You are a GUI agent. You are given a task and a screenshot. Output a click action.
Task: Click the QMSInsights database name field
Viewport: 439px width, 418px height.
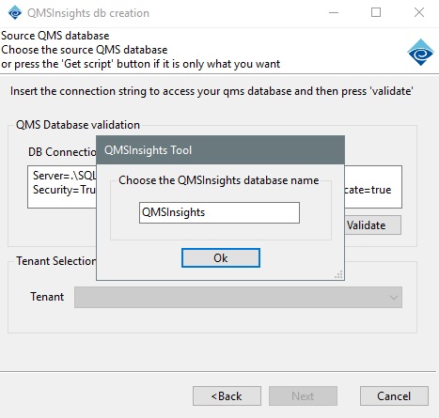coord(219,212)
